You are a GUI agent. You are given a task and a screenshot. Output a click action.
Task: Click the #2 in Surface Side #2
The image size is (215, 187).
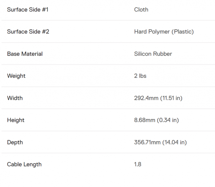[45, 32]
